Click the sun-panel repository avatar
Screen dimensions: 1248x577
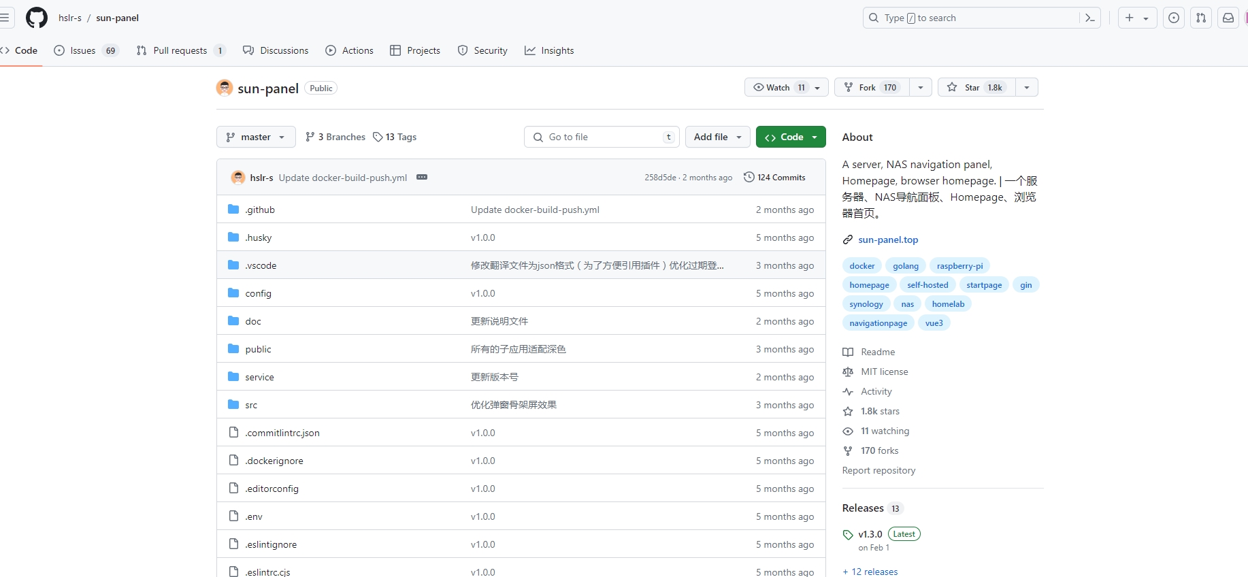225,88
